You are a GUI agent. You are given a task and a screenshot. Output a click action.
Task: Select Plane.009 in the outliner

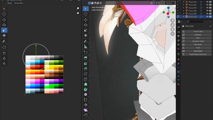click(192, 14)
